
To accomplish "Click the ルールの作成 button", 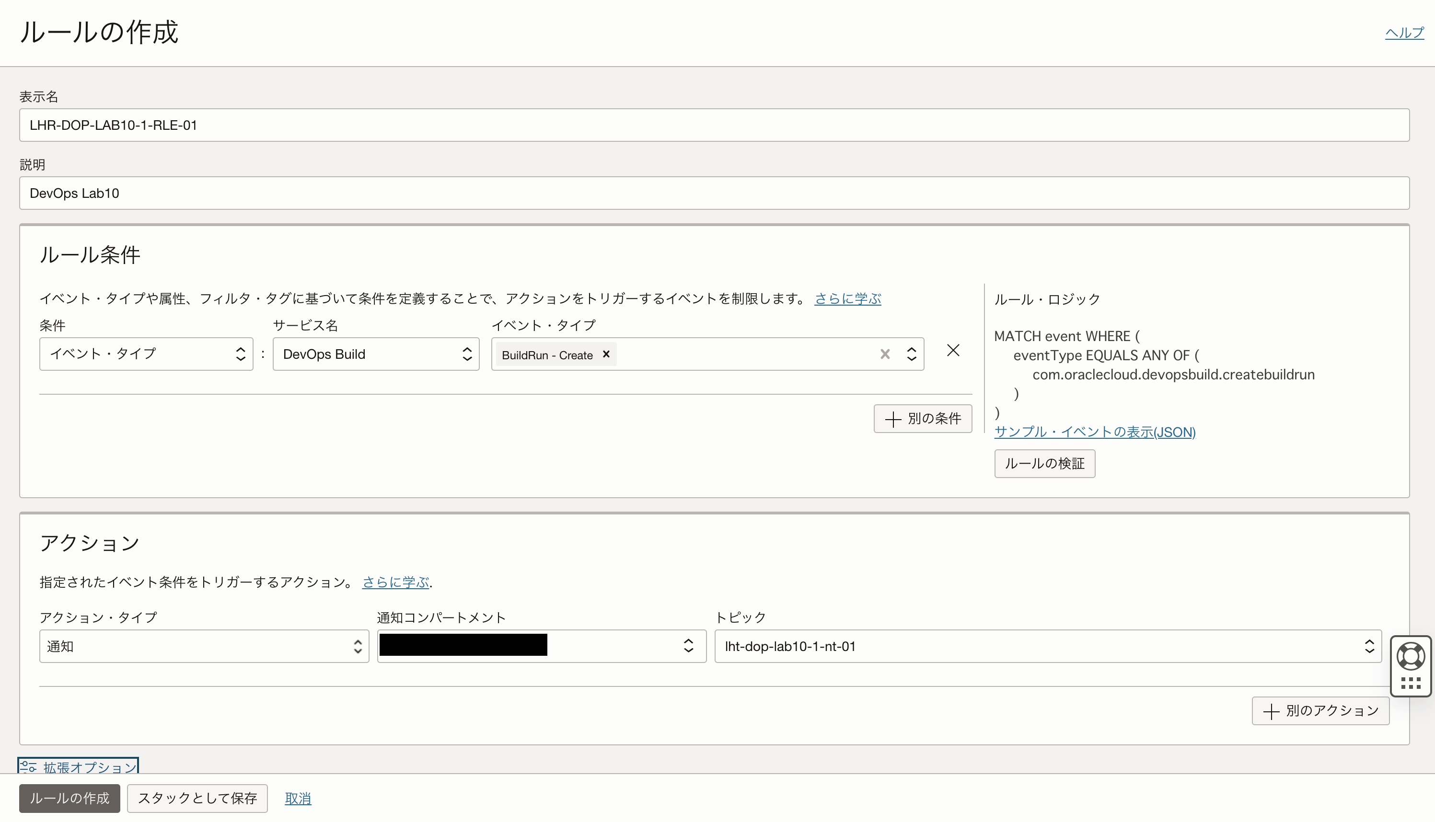I will coord(69,798).
